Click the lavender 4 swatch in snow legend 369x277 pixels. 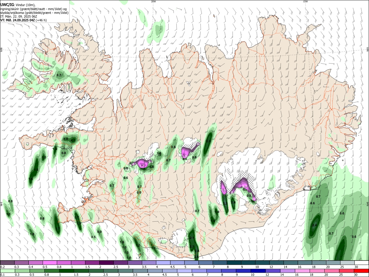coord(163,263)
